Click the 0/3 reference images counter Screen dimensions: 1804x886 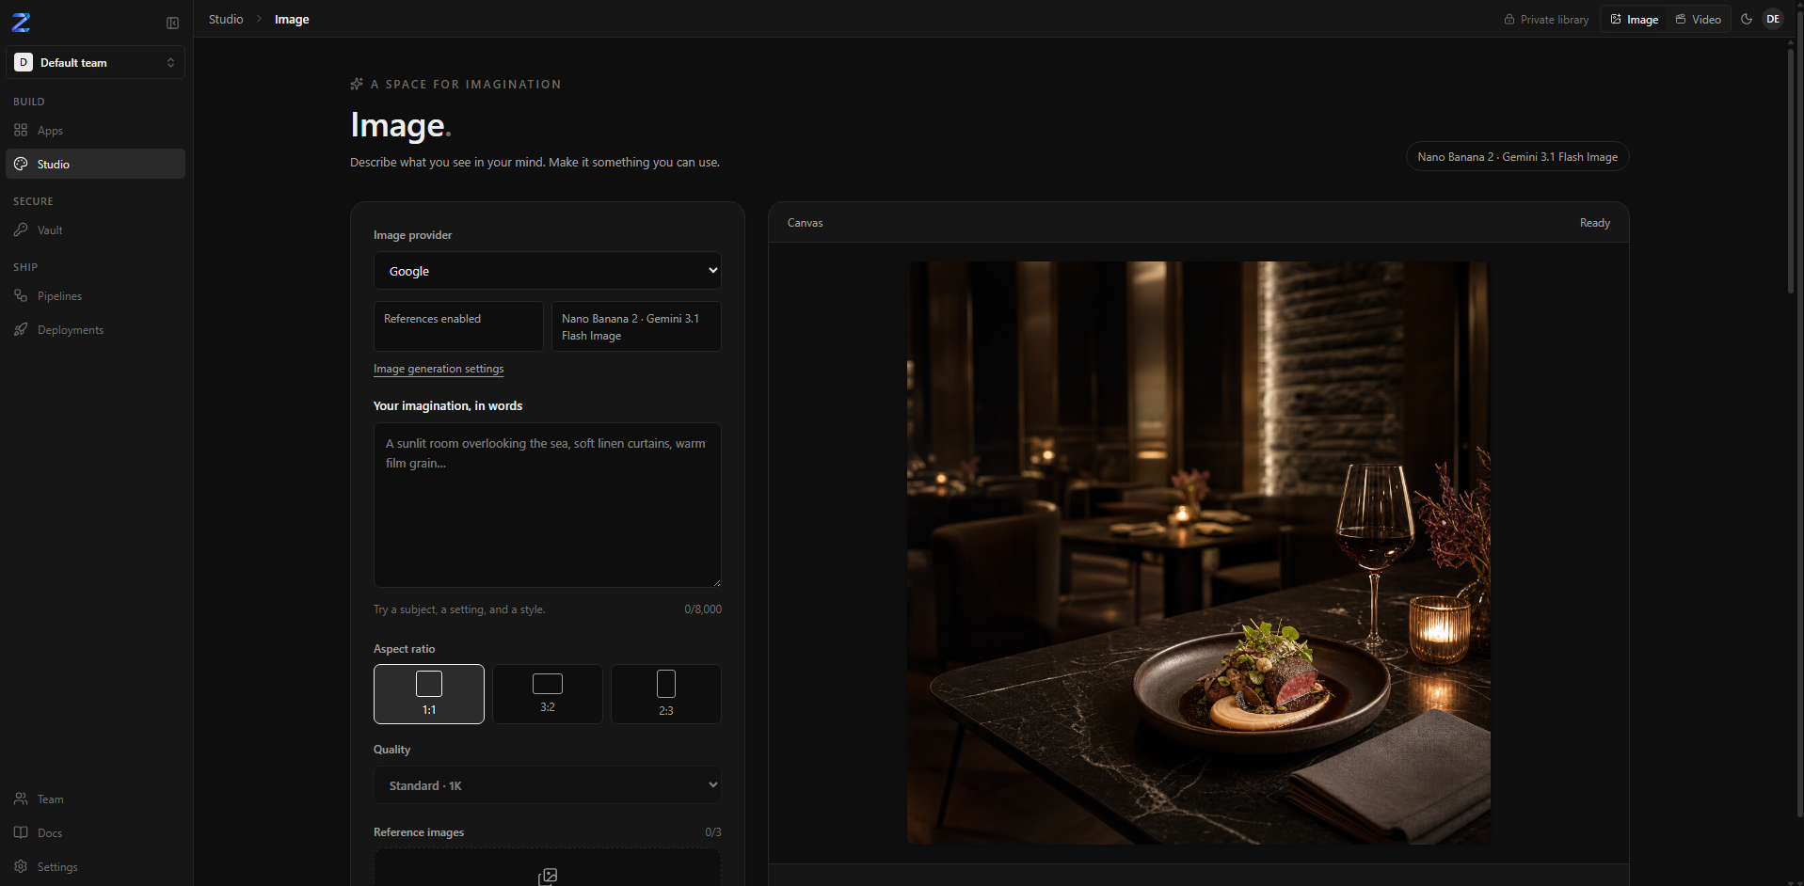[713, 832]
